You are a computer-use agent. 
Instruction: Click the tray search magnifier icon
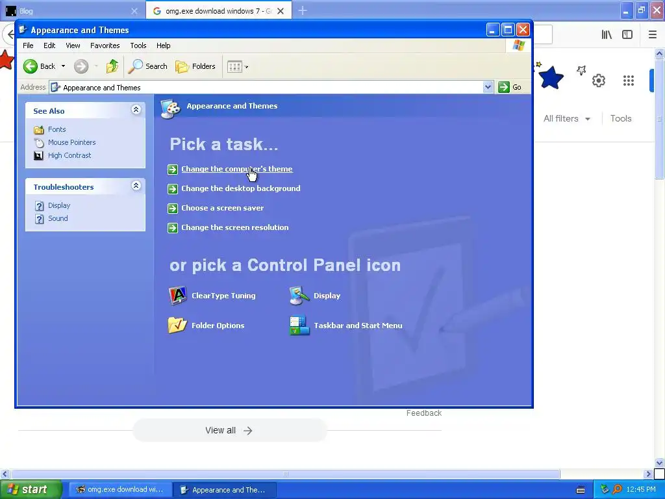[x=617, y=490]
